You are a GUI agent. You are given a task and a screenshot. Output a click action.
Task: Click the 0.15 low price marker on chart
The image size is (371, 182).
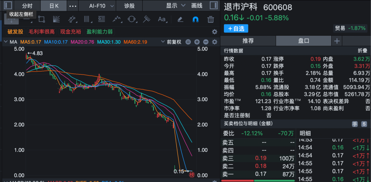[x=181, y=171]
